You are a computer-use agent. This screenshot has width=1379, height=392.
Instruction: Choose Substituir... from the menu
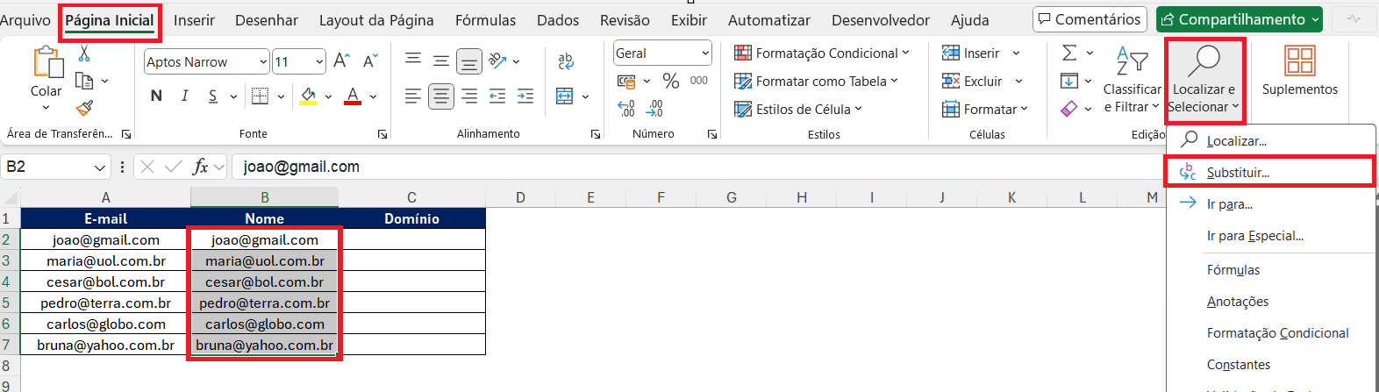1237,173
